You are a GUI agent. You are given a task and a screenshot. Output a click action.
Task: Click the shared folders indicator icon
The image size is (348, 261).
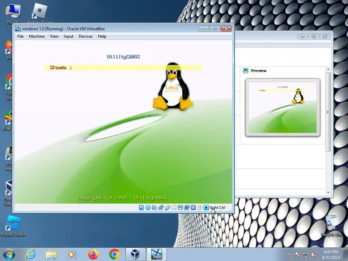[x=174, y=208]
